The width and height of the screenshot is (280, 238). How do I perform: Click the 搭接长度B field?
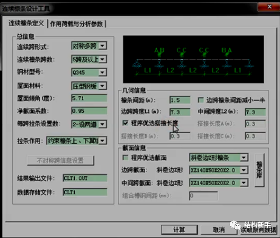pyautogui.click(x=180, y=136)
